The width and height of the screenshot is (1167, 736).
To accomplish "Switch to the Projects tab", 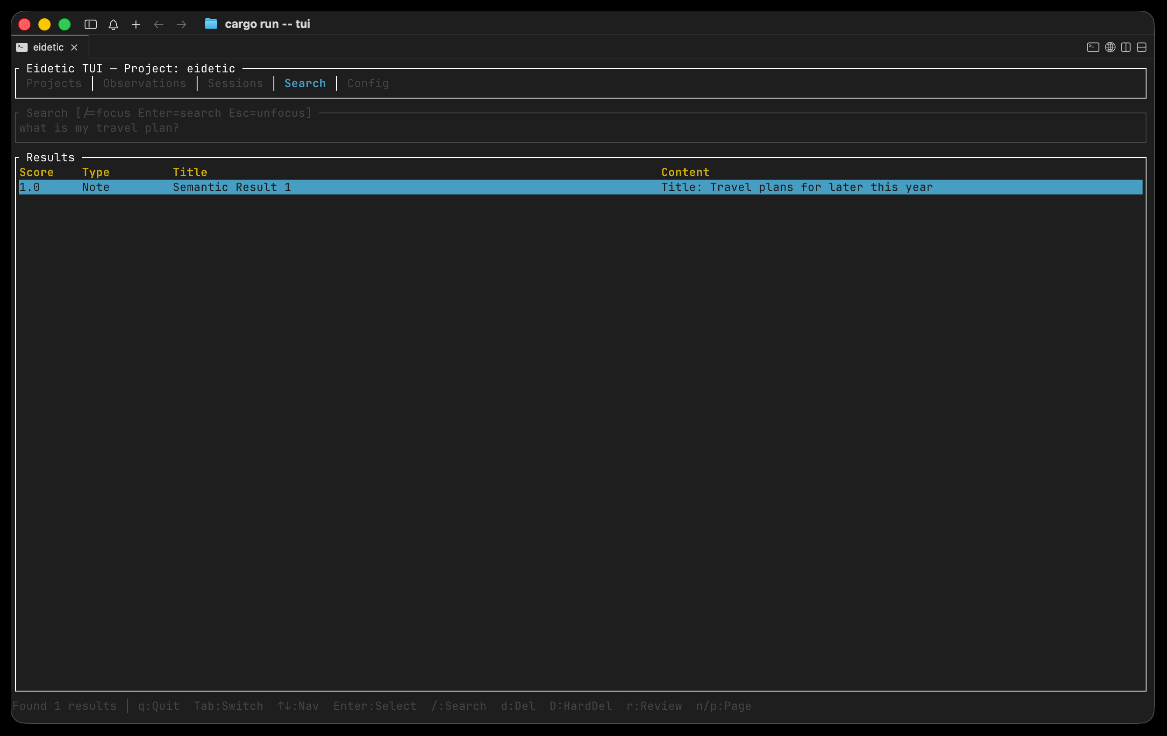I will 54,83.
